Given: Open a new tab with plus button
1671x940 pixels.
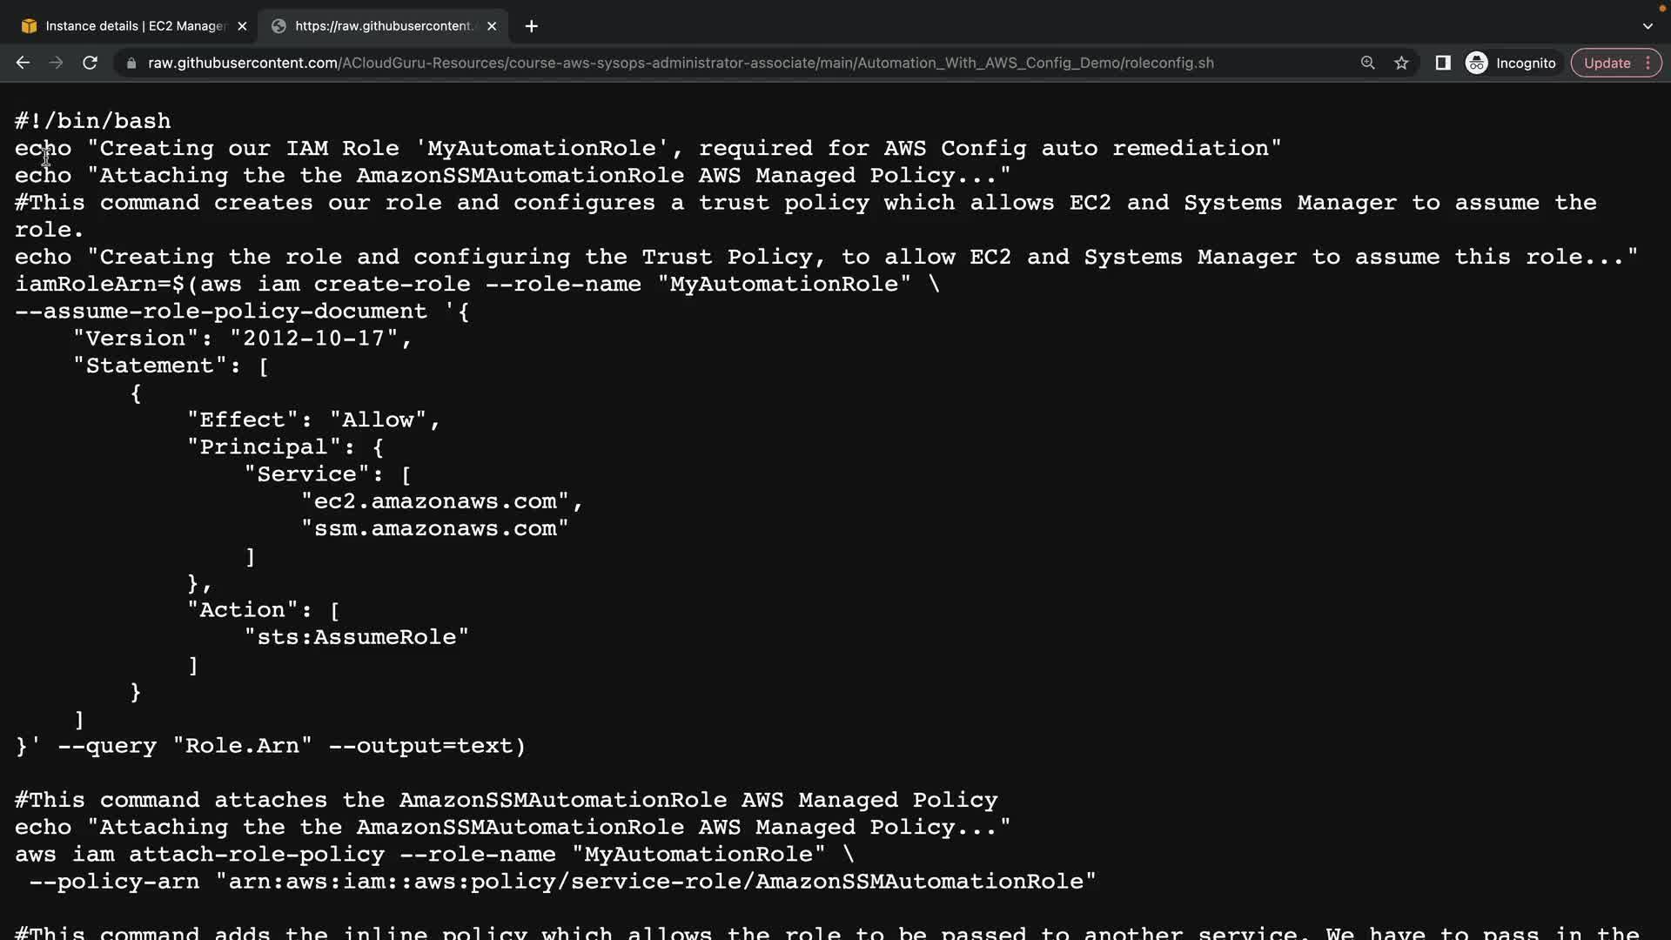Looking at the screenshot, I should coord(531,26).
